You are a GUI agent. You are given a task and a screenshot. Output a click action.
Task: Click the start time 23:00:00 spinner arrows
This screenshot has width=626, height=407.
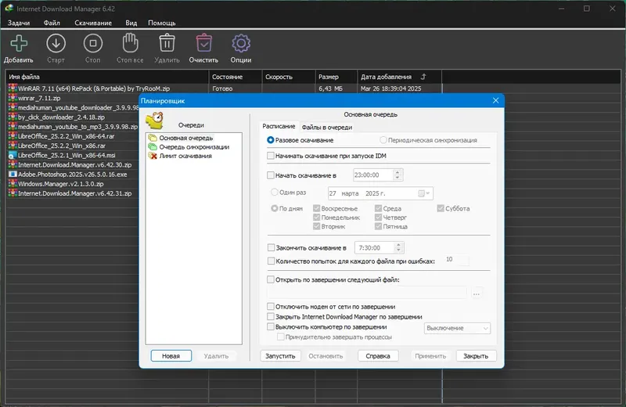coord(398,175)
